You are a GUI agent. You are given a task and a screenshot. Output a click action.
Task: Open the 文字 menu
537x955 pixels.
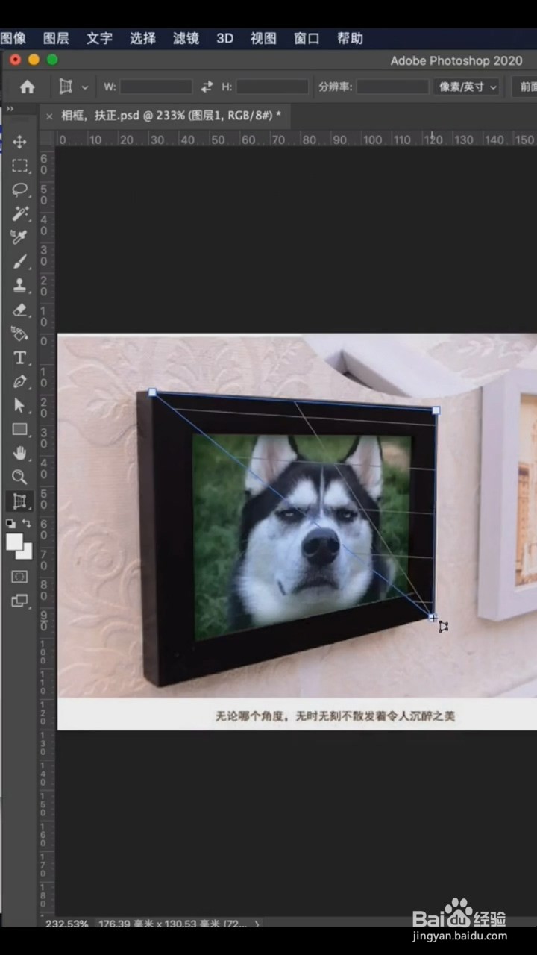coord(99,38)
